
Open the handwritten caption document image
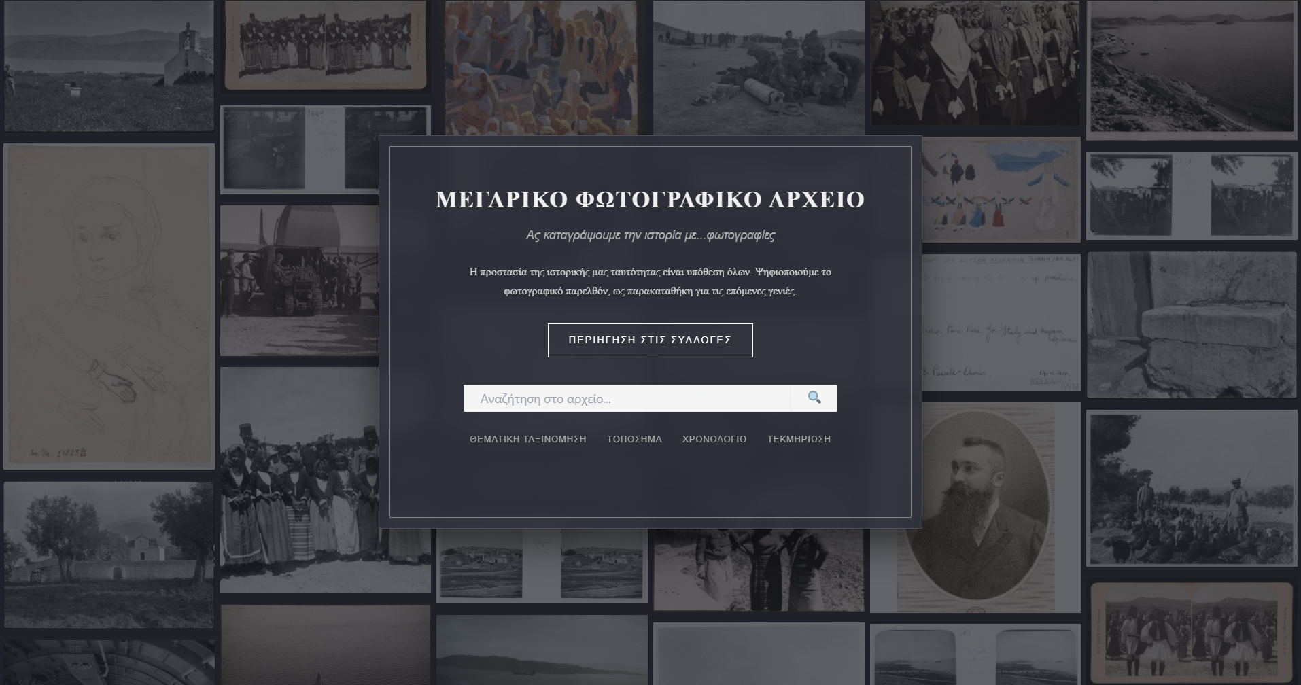tap(1001, 323)
